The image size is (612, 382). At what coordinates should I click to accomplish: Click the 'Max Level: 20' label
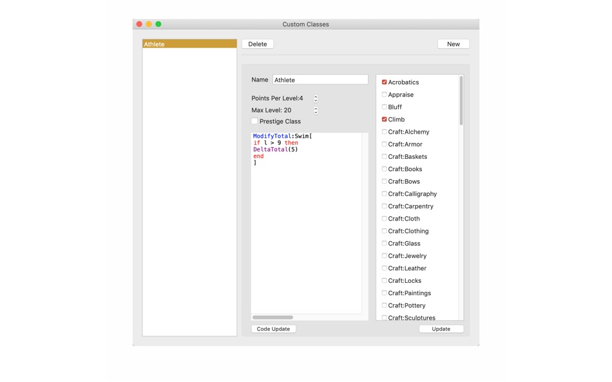click(271, 111)
